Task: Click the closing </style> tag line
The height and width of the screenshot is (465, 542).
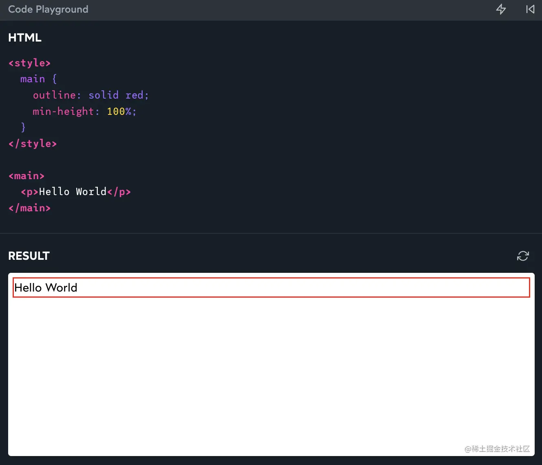Action: coord(33,144)
